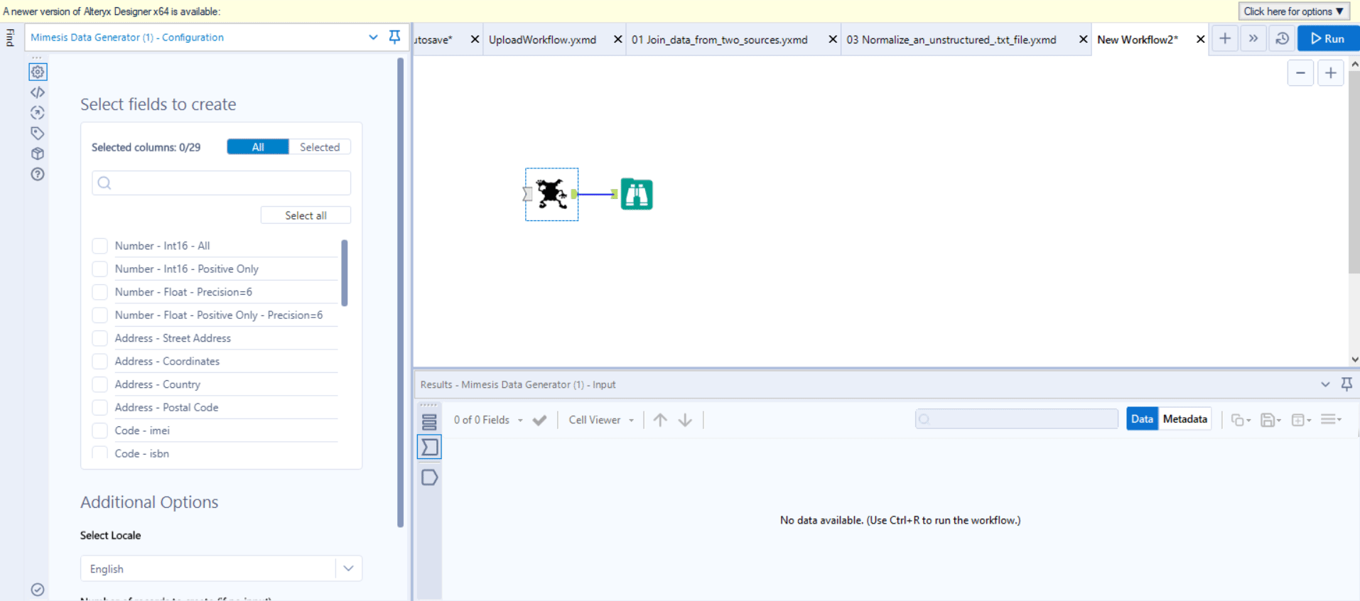Click the apply checkmark next to fields
The width and height of the screenshot is (1360, 601).
pyautogui.click(x=540, y=420)
